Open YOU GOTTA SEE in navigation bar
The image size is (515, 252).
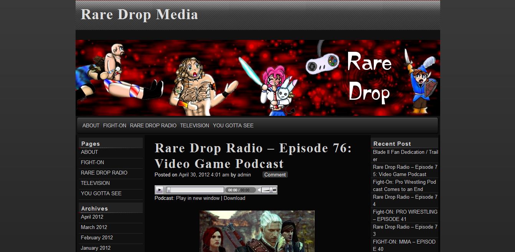click(x=233, y=125)
